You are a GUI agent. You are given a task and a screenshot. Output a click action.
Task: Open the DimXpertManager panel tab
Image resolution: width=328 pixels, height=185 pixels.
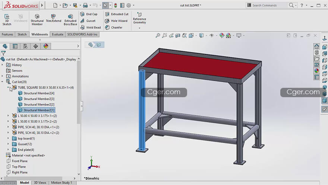pyautogui.click(x=35, y=46)
